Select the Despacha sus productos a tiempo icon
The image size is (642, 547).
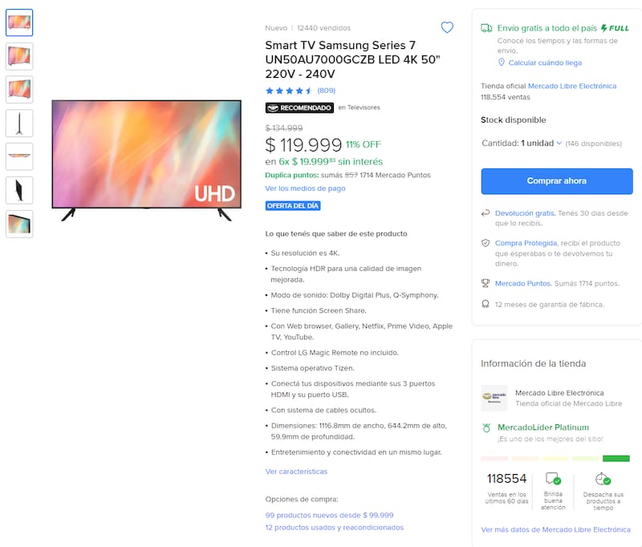pos(603,477)
